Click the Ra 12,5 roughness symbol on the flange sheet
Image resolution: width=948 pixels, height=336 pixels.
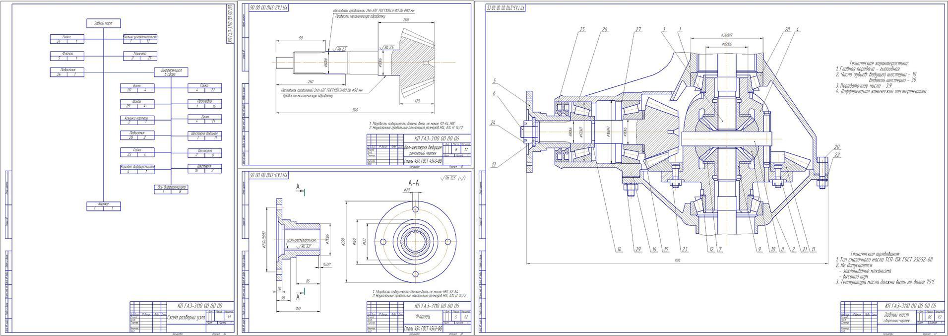click(x=452, y=178)
